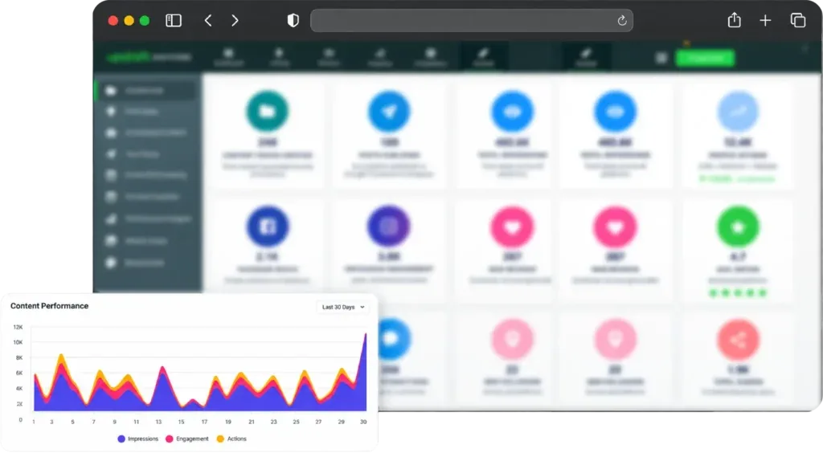Click the blue paper plane circle icon
The height and width of the screenshot is (453, 823).
tap(389, 111)
